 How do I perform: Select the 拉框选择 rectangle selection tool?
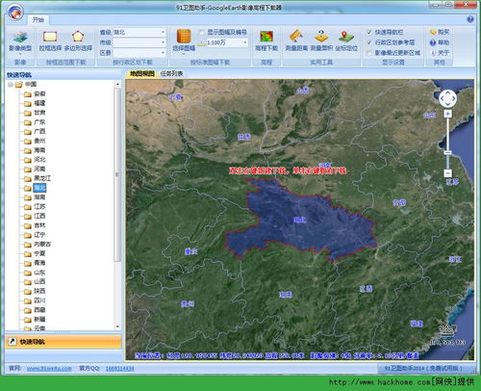(x=50, y=41)
